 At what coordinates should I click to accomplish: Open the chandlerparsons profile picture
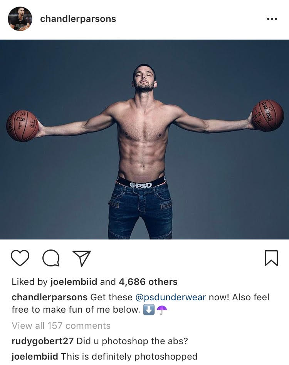(20, 19)
